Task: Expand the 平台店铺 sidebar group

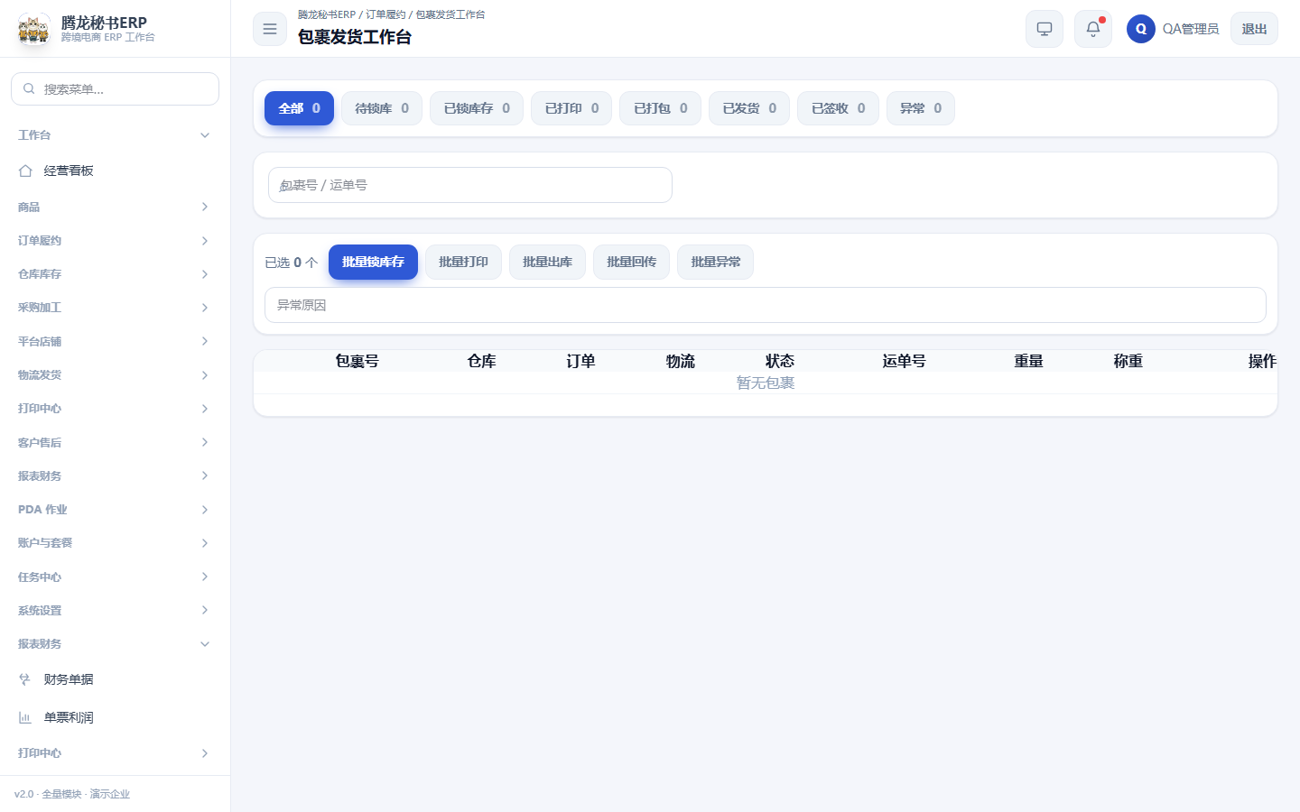Action: tap(115, 341)
